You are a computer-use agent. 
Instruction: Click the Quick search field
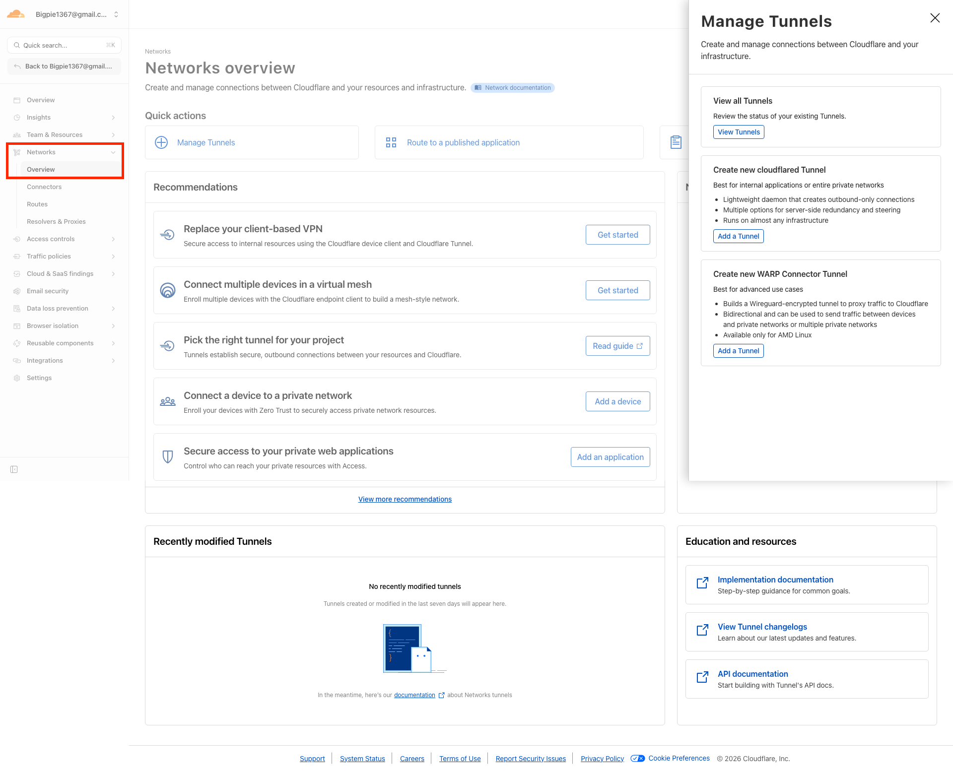pyautogui.click(x=64, y=45)
